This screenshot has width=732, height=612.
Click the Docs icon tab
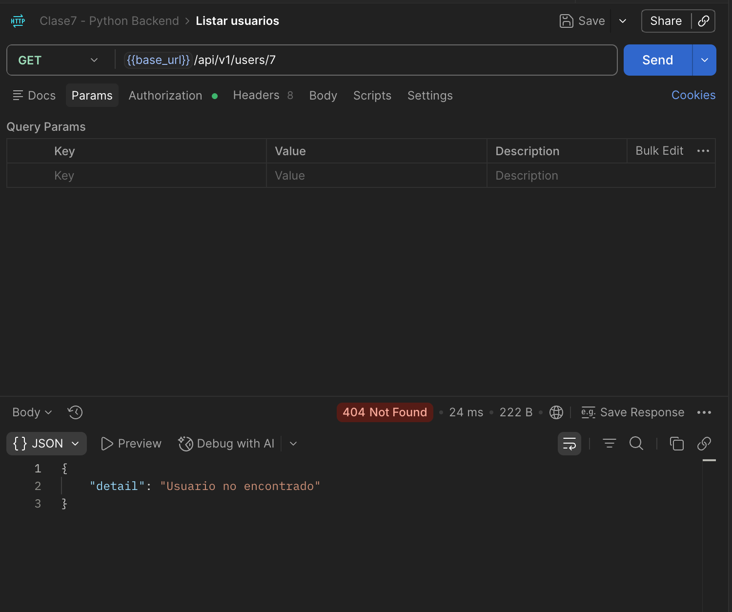(x=34, y=96)
